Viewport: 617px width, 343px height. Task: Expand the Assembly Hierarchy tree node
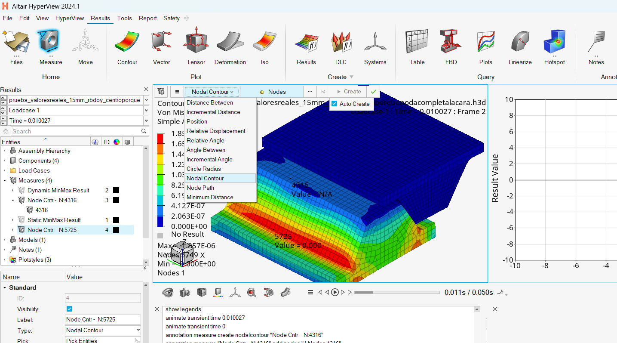pos(5,151)
